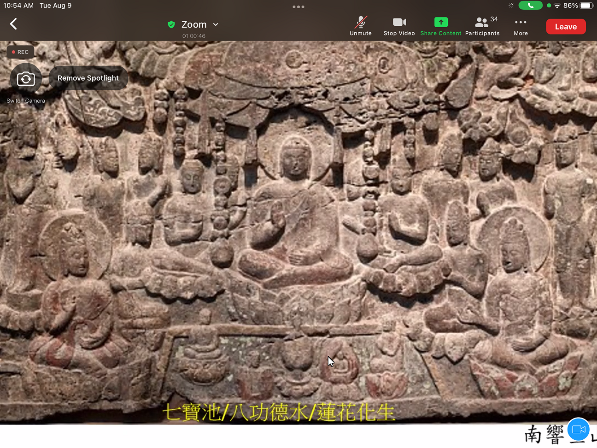Tap the three dots at top center
Image resolution: width=597 pixels, height=448 pixels.
click(298, 7)
